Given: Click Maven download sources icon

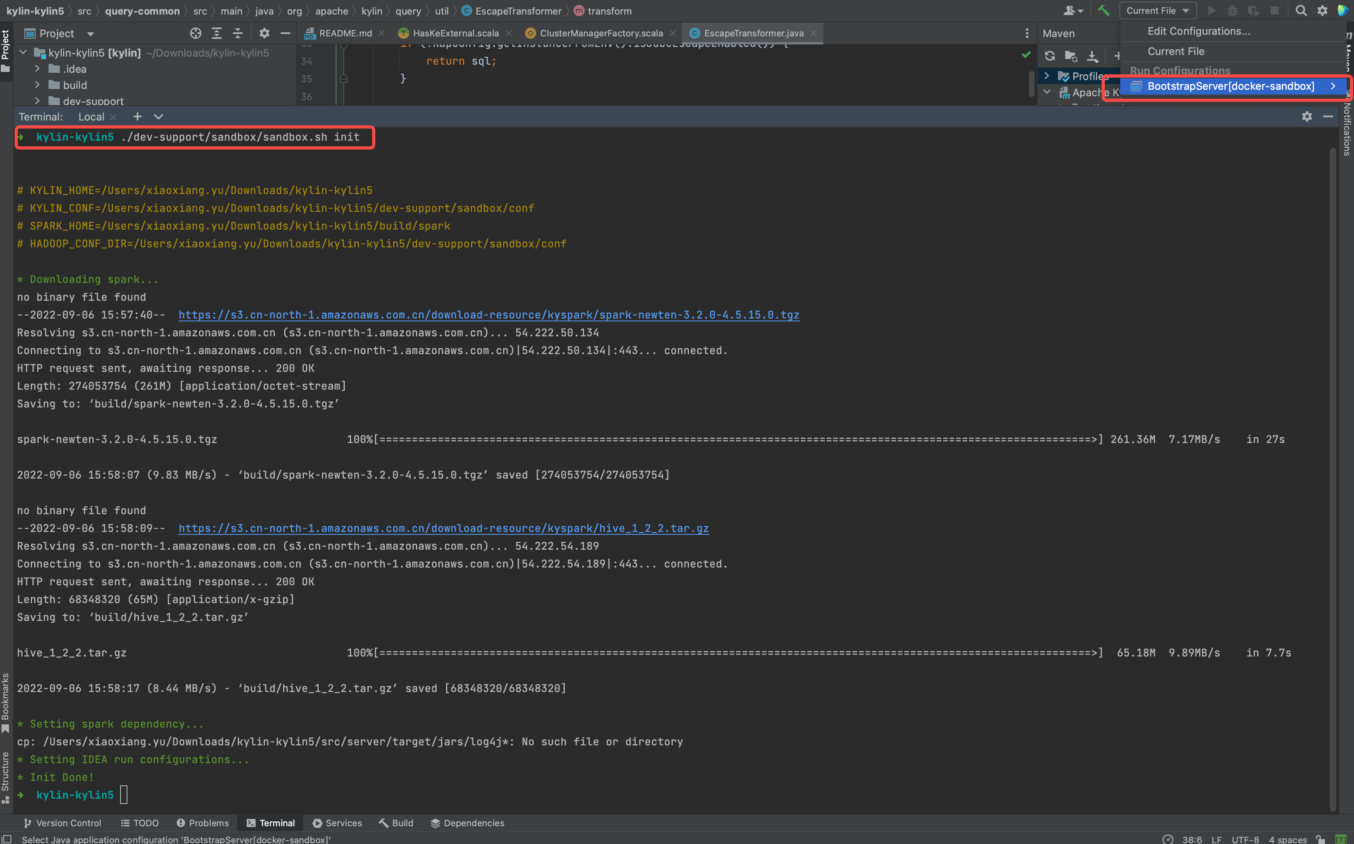Looking at the screenshot, I should pyautogui.click(x=1092, y=56).
